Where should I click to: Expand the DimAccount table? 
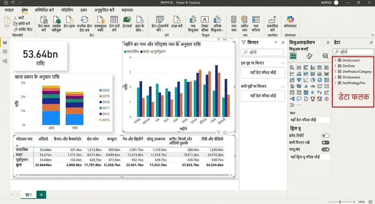tap(335, 60)
